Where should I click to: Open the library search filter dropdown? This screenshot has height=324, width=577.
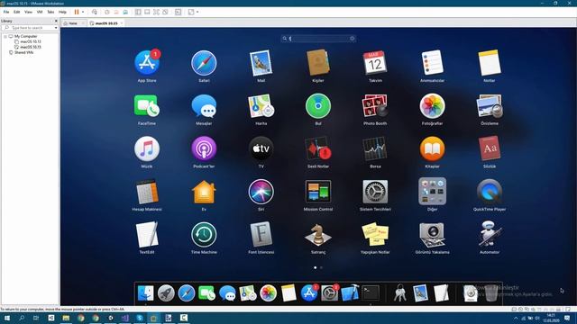(56, 28)
